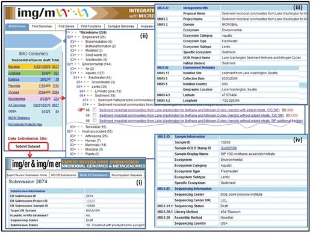Open the Archaea genomes link

coord(14,73)
